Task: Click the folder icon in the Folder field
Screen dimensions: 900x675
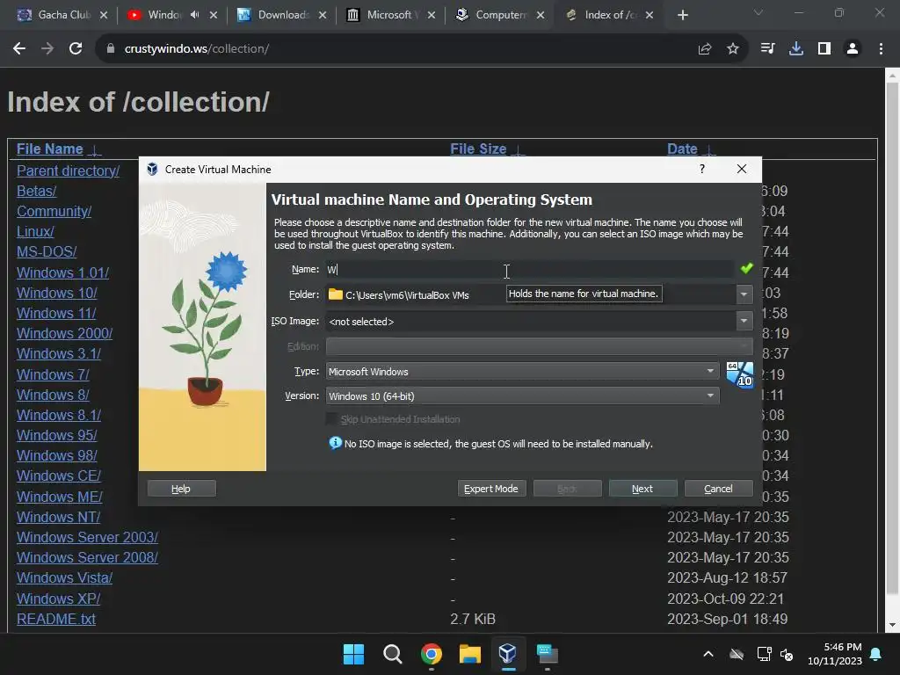Action: coord(335,294)
